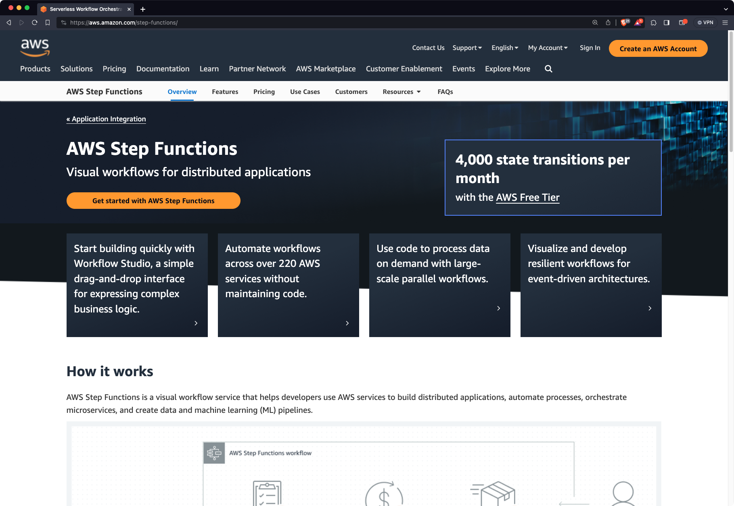The image size is (734, 506).
Task: Expand the Resources dropdown
Action: (402, 92)
